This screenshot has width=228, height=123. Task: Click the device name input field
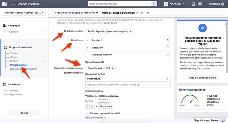click(x=128, y=85)
